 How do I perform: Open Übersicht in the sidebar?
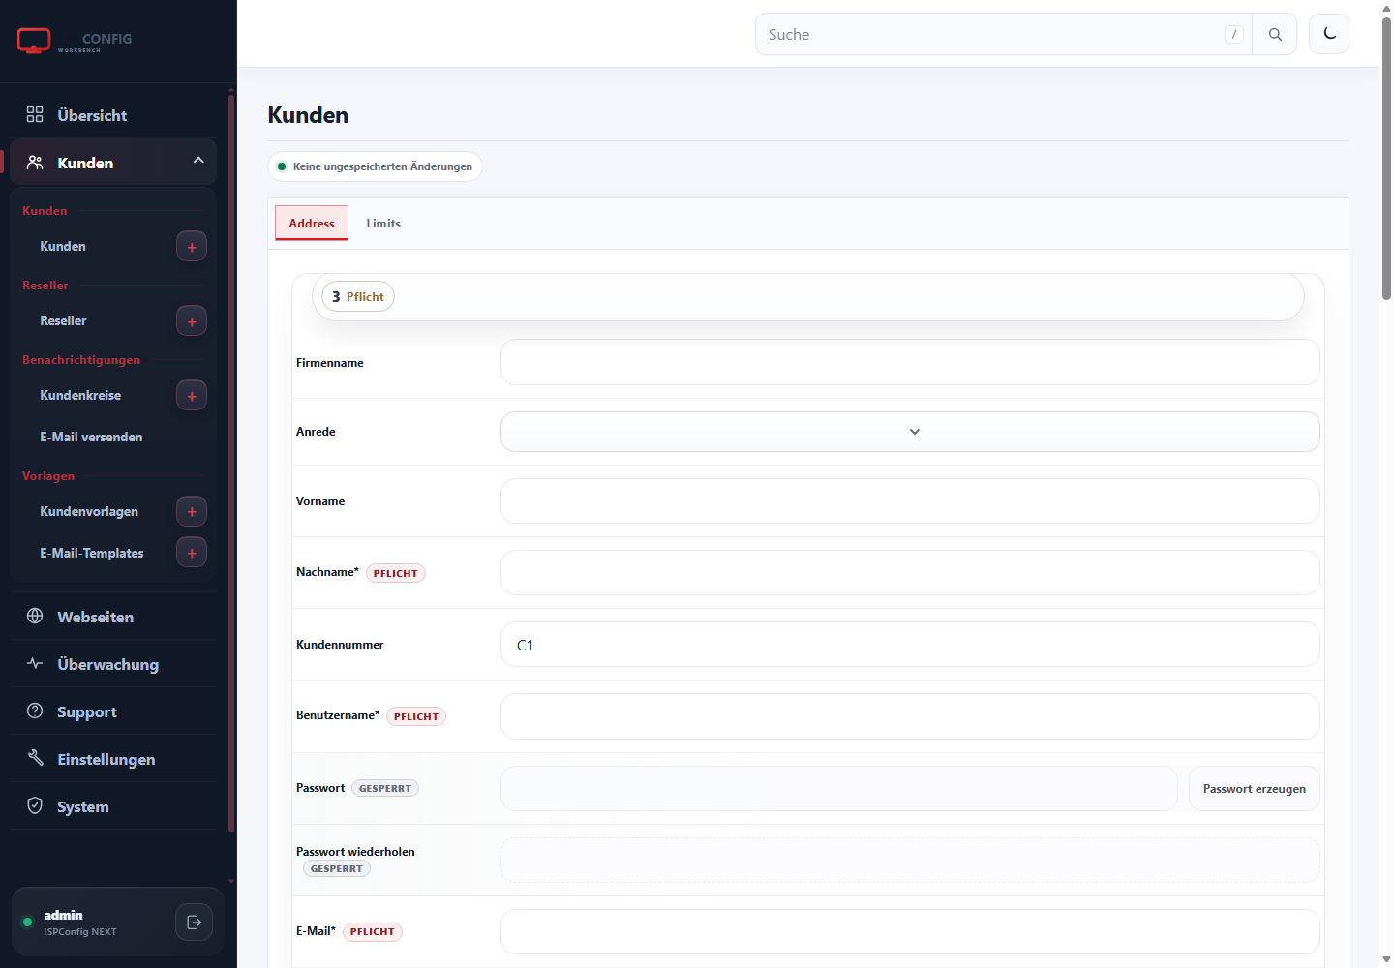(113, 115)
